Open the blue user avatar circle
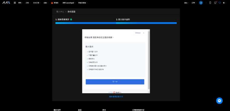Viewport: 230px width, 111px height. [x=201, y=3]
